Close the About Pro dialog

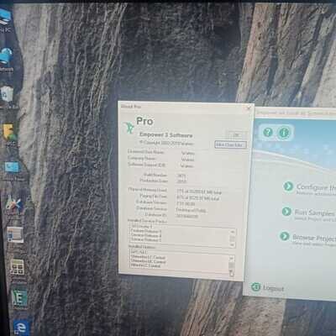[249, 108]
